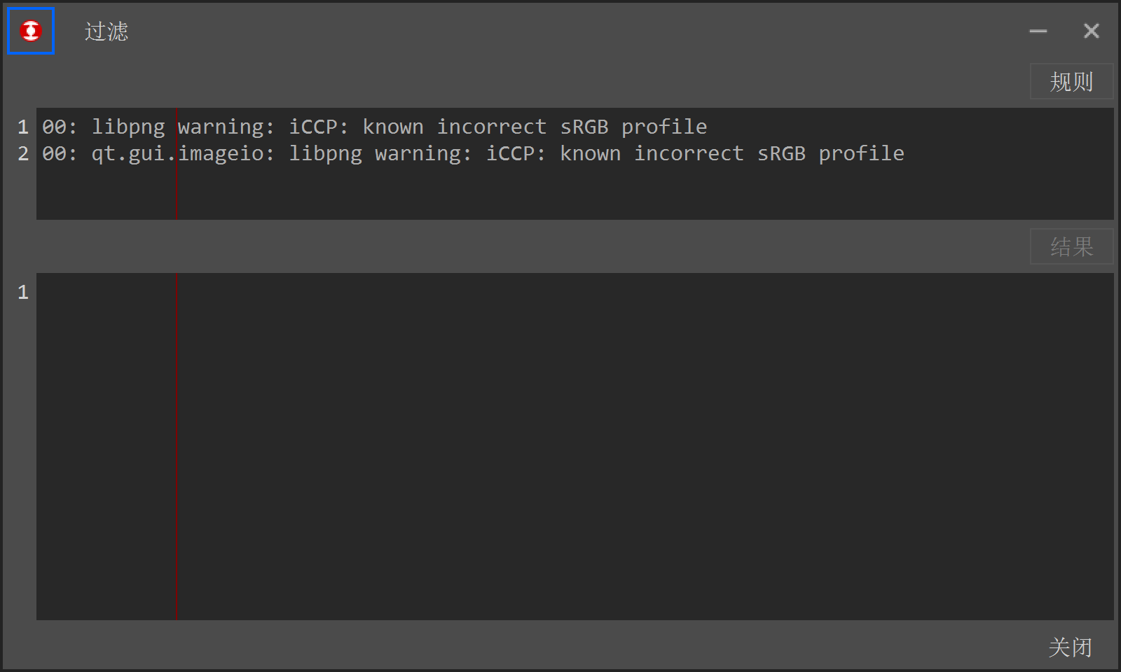Click "qt.gui.imageio" in second rule line
Screen dimensions: 1121x672
[x=177, y=153]
